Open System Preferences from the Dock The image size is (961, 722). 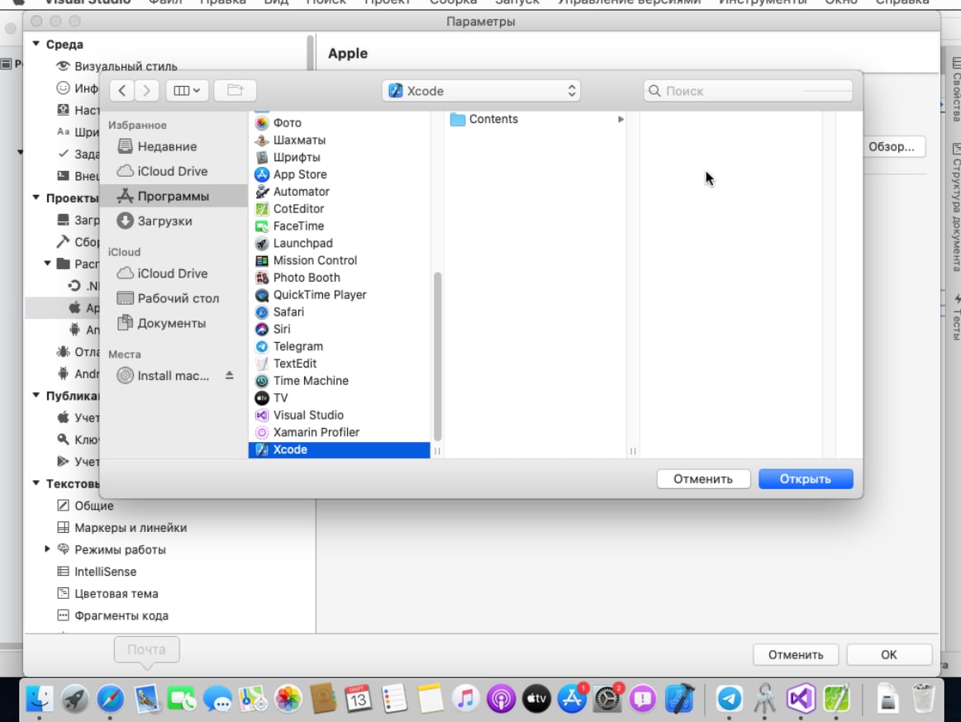(x=607, y=699)
